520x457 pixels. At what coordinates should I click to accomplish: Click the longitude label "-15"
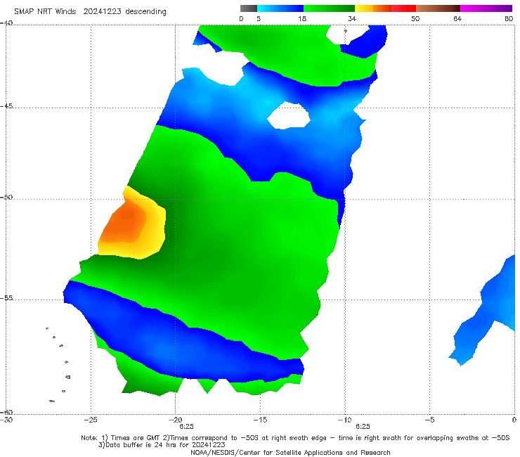260,420
